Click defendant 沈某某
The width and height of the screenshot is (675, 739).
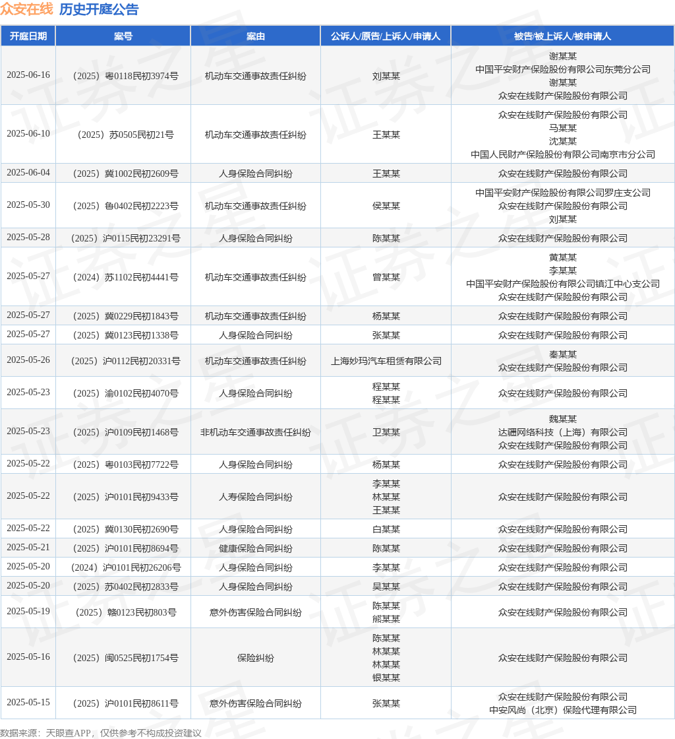point(562,141)
